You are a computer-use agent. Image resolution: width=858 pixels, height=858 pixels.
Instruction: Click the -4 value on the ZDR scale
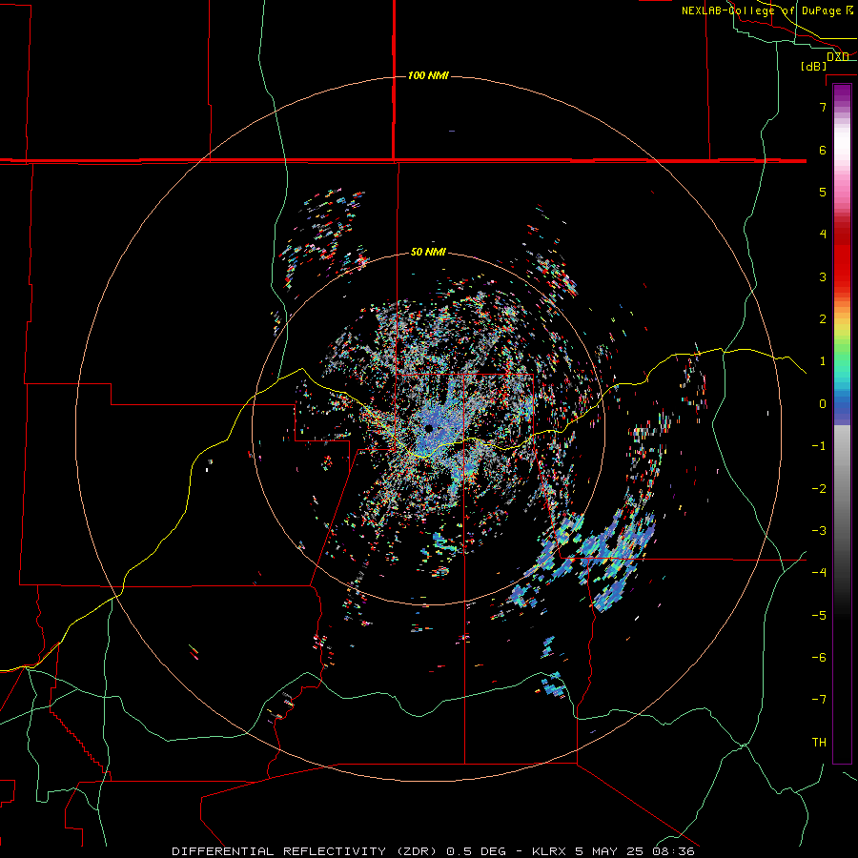click(819, 573)
